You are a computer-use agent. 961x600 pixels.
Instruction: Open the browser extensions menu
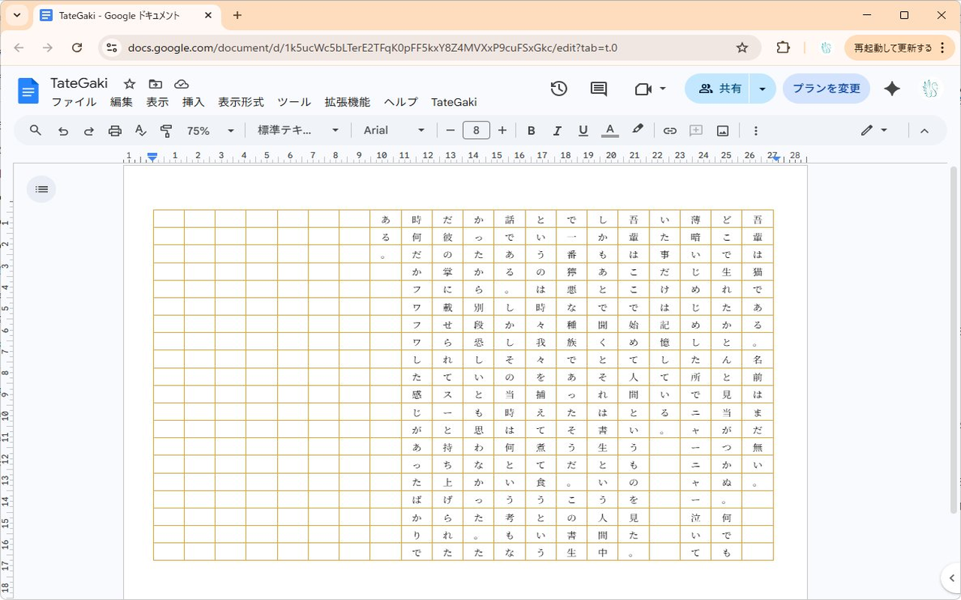pos(783,47)
